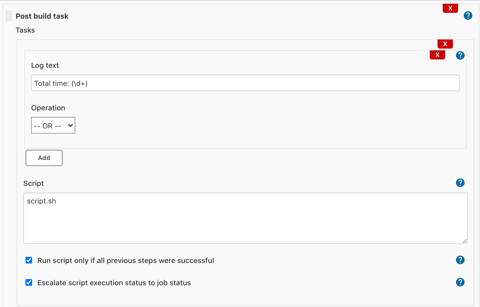Image resolution: width=480 pixels, height=307 pixels.
Task: Disable escalate script execution status to job status
Action: coord(29,282)
